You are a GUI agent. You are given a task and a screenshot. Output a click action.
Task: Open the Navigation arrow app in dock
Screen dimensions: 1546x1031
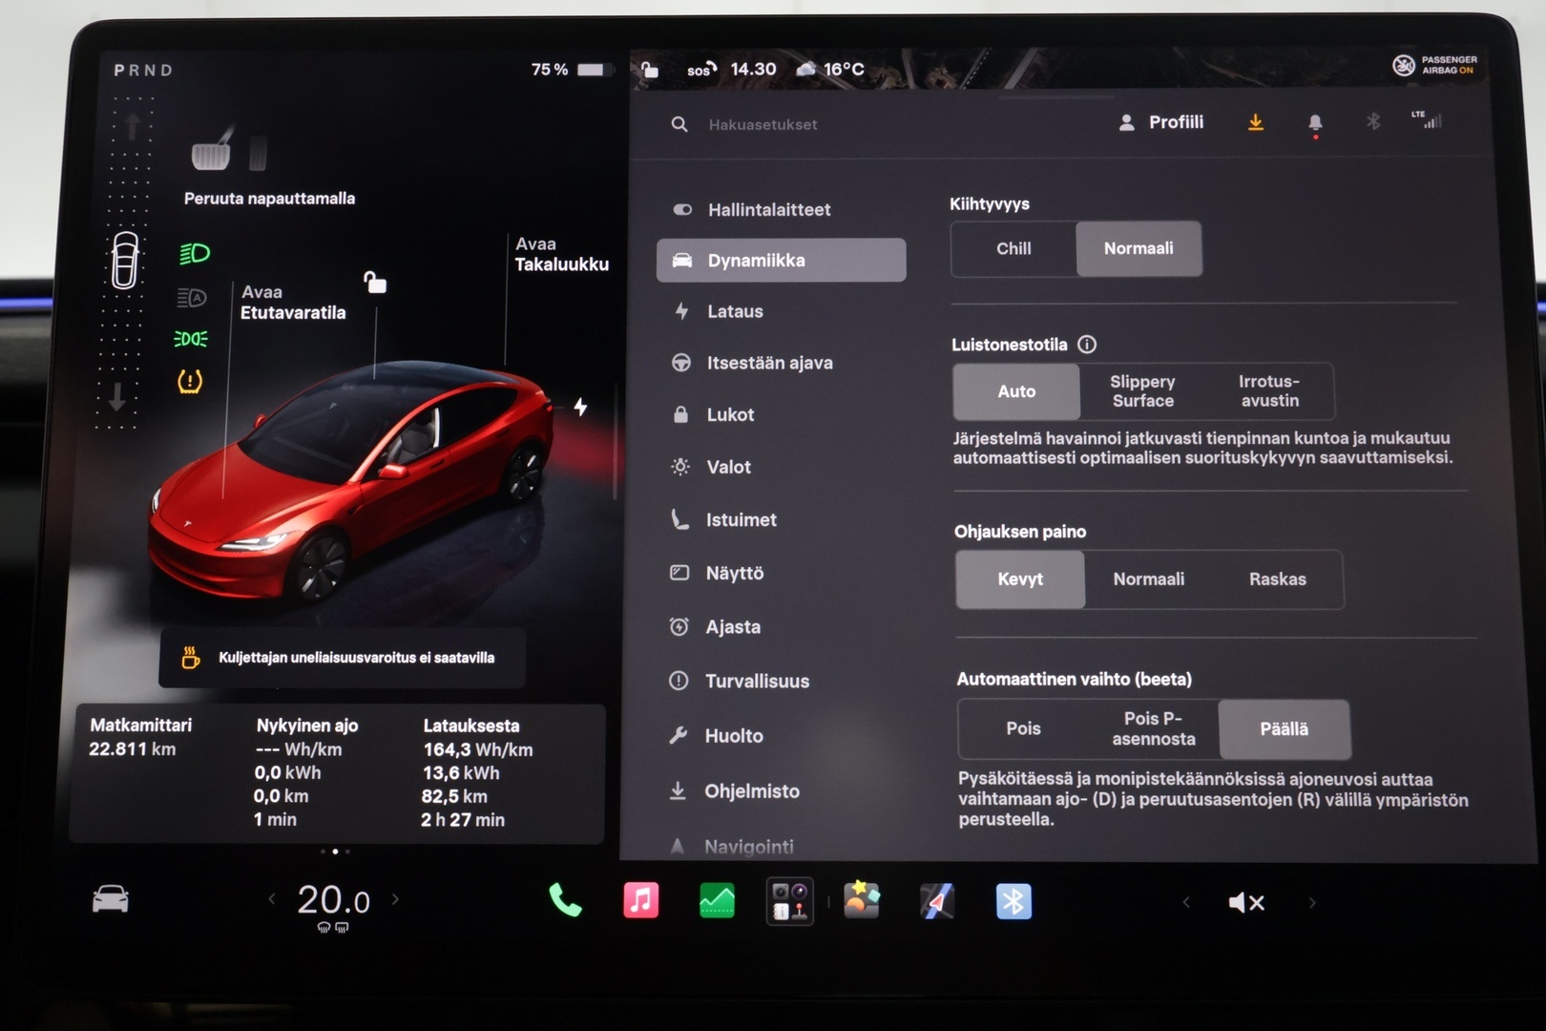937,901
